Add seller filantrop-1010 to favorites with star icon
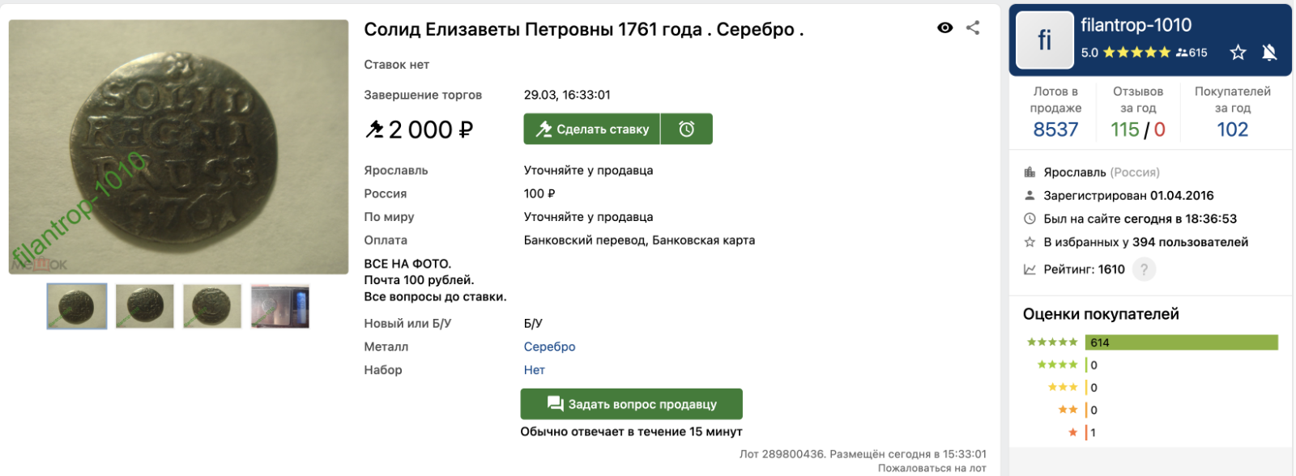The image size is (1296, 476). (x=1238, y=53)
